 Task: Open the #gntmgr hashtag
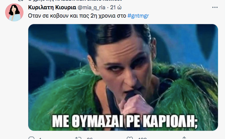138,16
